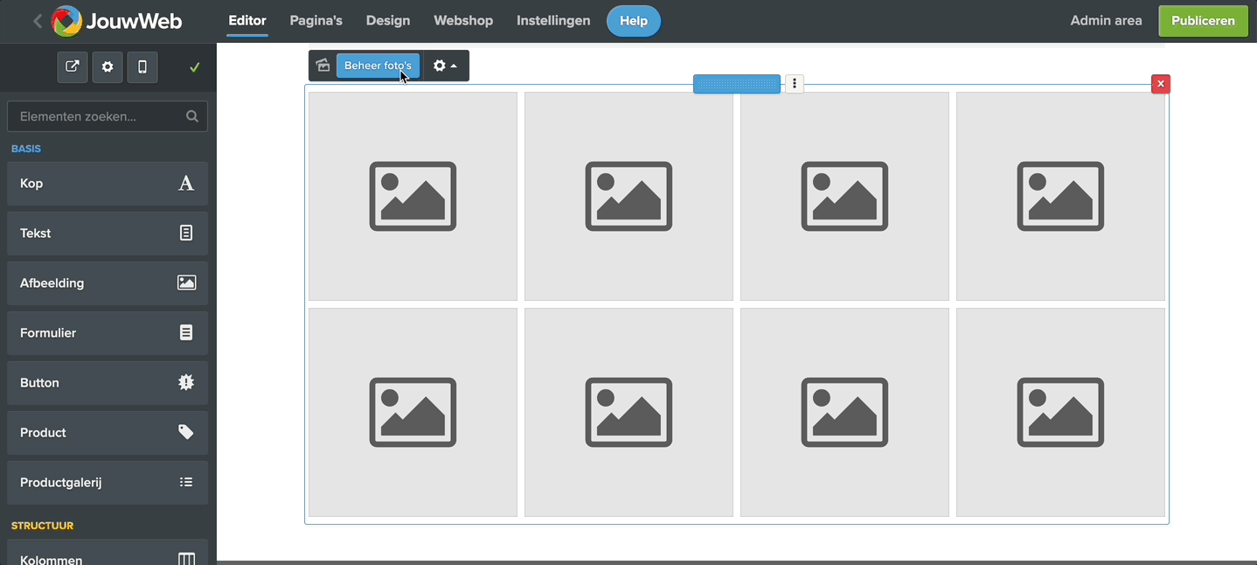Viewport: 1257px width, 565px height.
Task: Switch to mobile preview icon
Action: pyautogui.click(x=142, y=67)
